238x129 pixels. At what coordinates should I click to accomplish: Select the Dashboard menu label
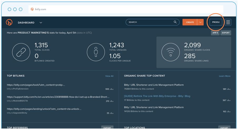coord(26,23)
